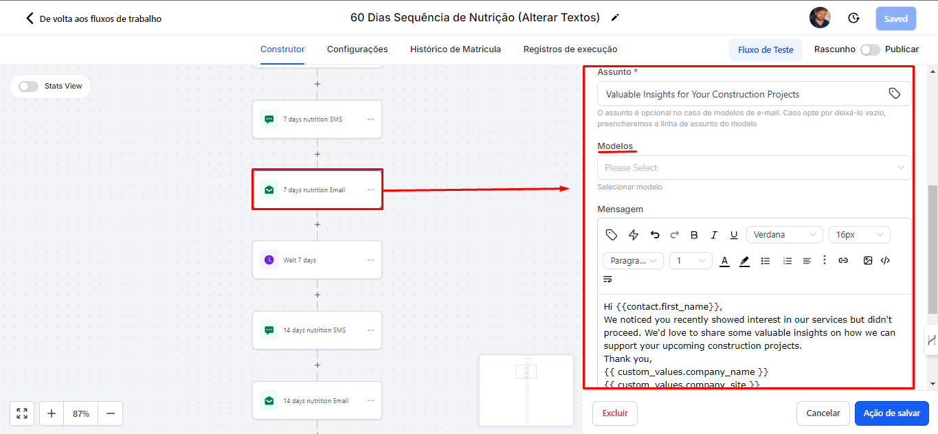Screen dimensions: 938x434
Task: Insert an image into the message
Action: click(868, 261)
